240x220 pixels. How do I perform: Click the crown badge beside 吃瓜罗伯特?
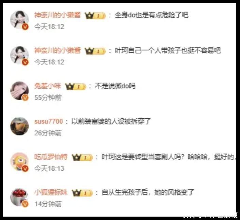tap(82, 157)
